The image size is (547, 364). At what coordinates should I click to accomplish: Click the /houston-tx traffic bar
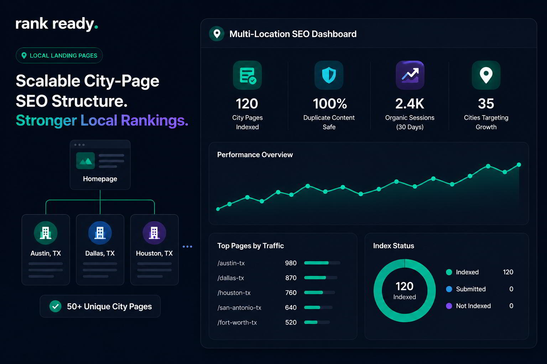pyautogui.click(x=319, y=293)
